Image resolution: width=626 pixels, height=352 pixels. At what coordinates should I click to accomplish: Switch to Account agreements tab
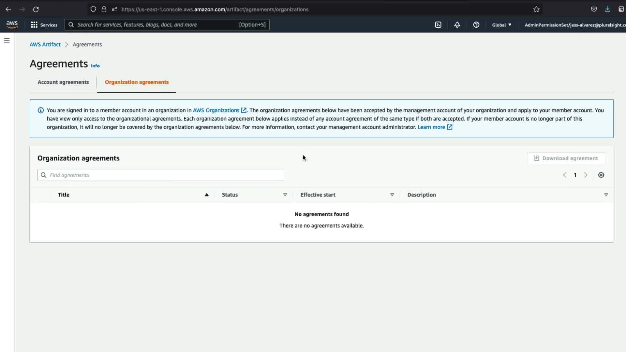click(63, 82)
